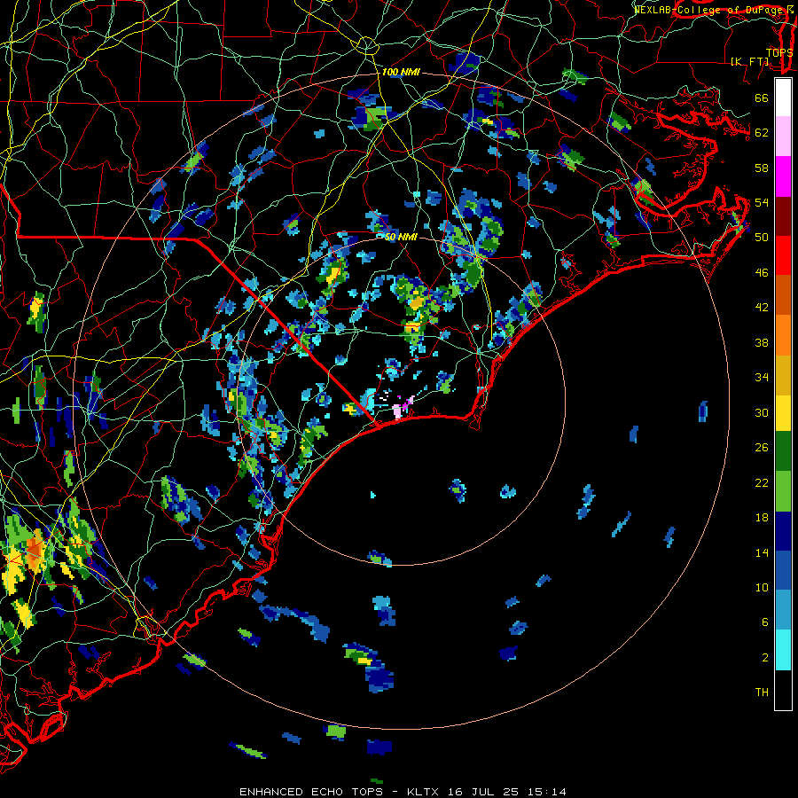Click the '50' scale label on the legend
The width and height of the screenshot is (798, 798).
pos(762,237)
